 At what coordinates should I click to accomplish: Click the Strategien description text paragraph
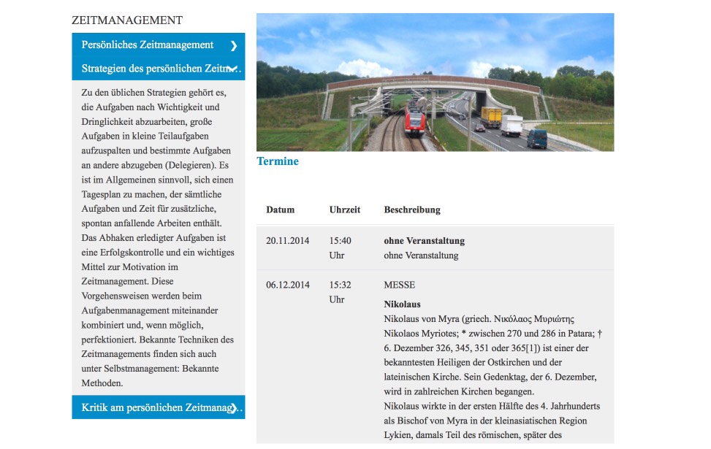click(158, 238)
